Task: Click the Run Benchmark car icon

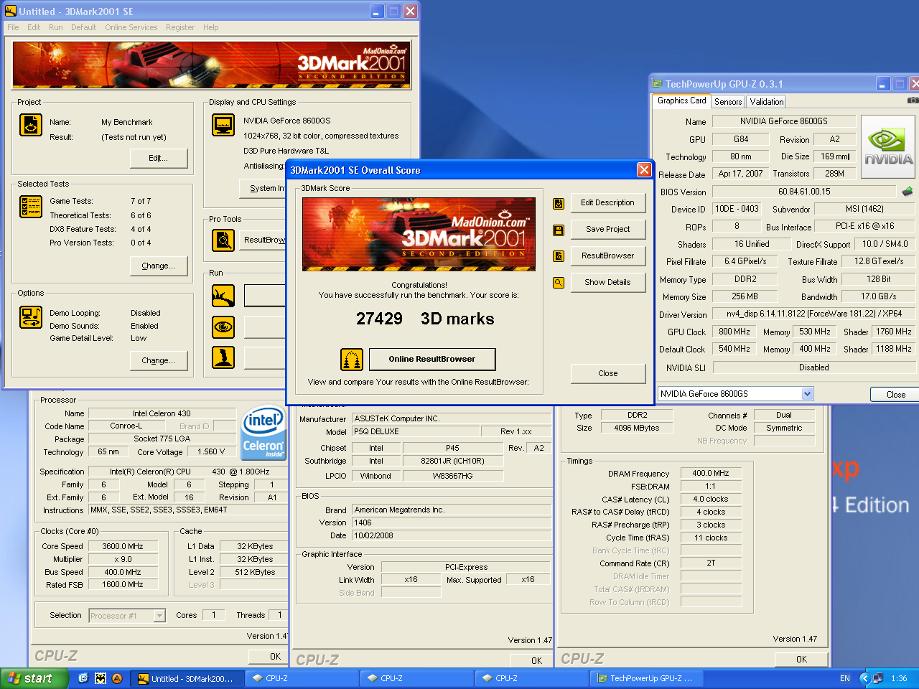Action: [223, 296]
